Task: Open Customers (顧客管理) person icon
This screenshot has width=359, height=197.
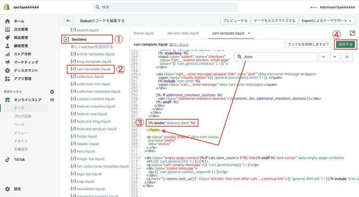Action: (x=7, y=46)
